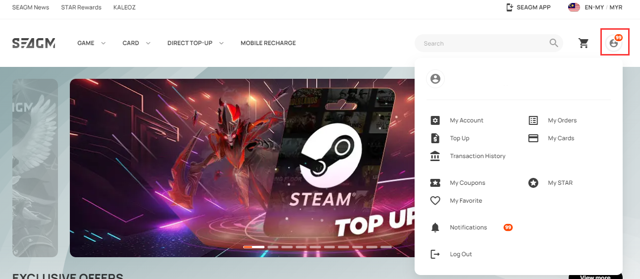Click the SEAGM logo

pyautogui.click(x=34, y=43)
